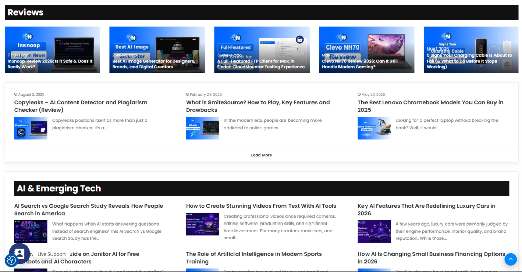
Task: Click the Lenovo Chromebook article thumbnail image
Action: 374,128
